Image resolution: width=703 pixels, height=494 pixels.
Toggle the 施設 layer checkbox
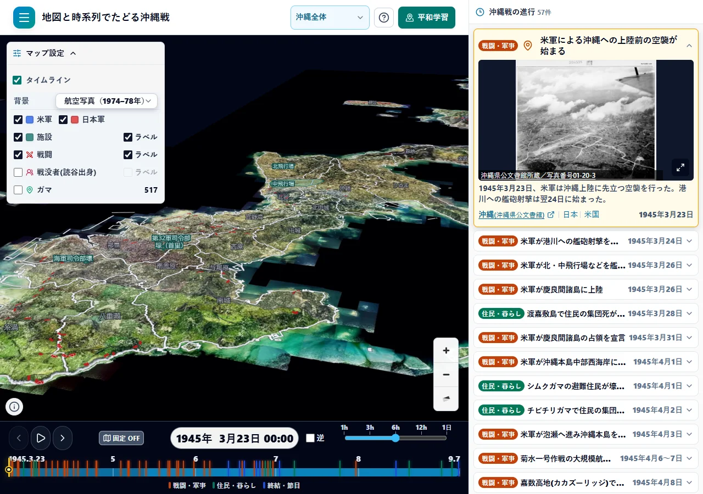[18, 137]
